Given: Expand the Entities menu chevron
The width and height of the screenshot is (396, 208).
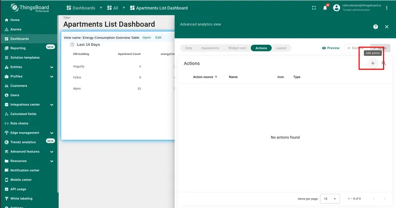Looking at the screenshot, I should pos(52,67).
